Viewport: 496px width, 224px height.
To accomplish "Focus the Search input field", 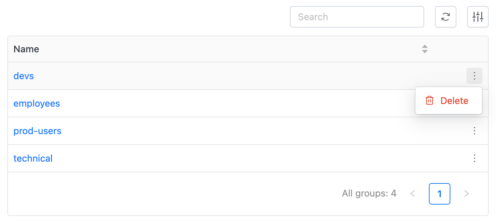I will 357,17.
